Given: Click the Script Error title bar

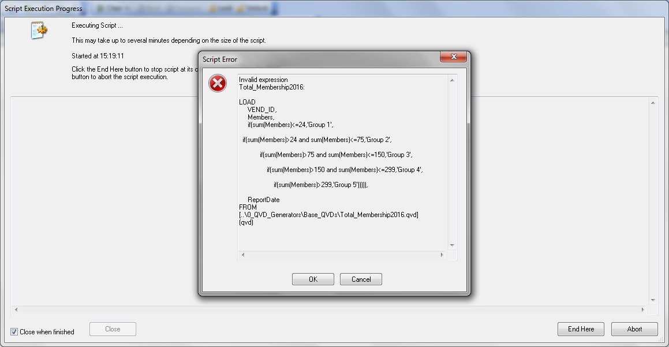Looking at the screenshot, I should tap(320, 59).
